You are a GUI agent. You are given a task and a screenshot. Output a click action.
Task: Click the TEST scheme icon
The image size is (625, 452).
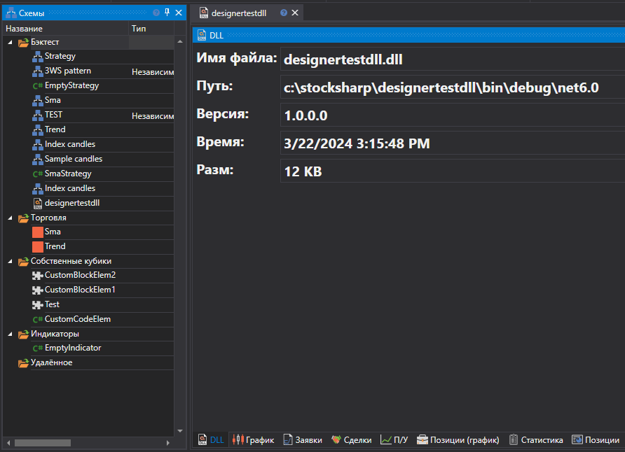[x=37, y=115]
